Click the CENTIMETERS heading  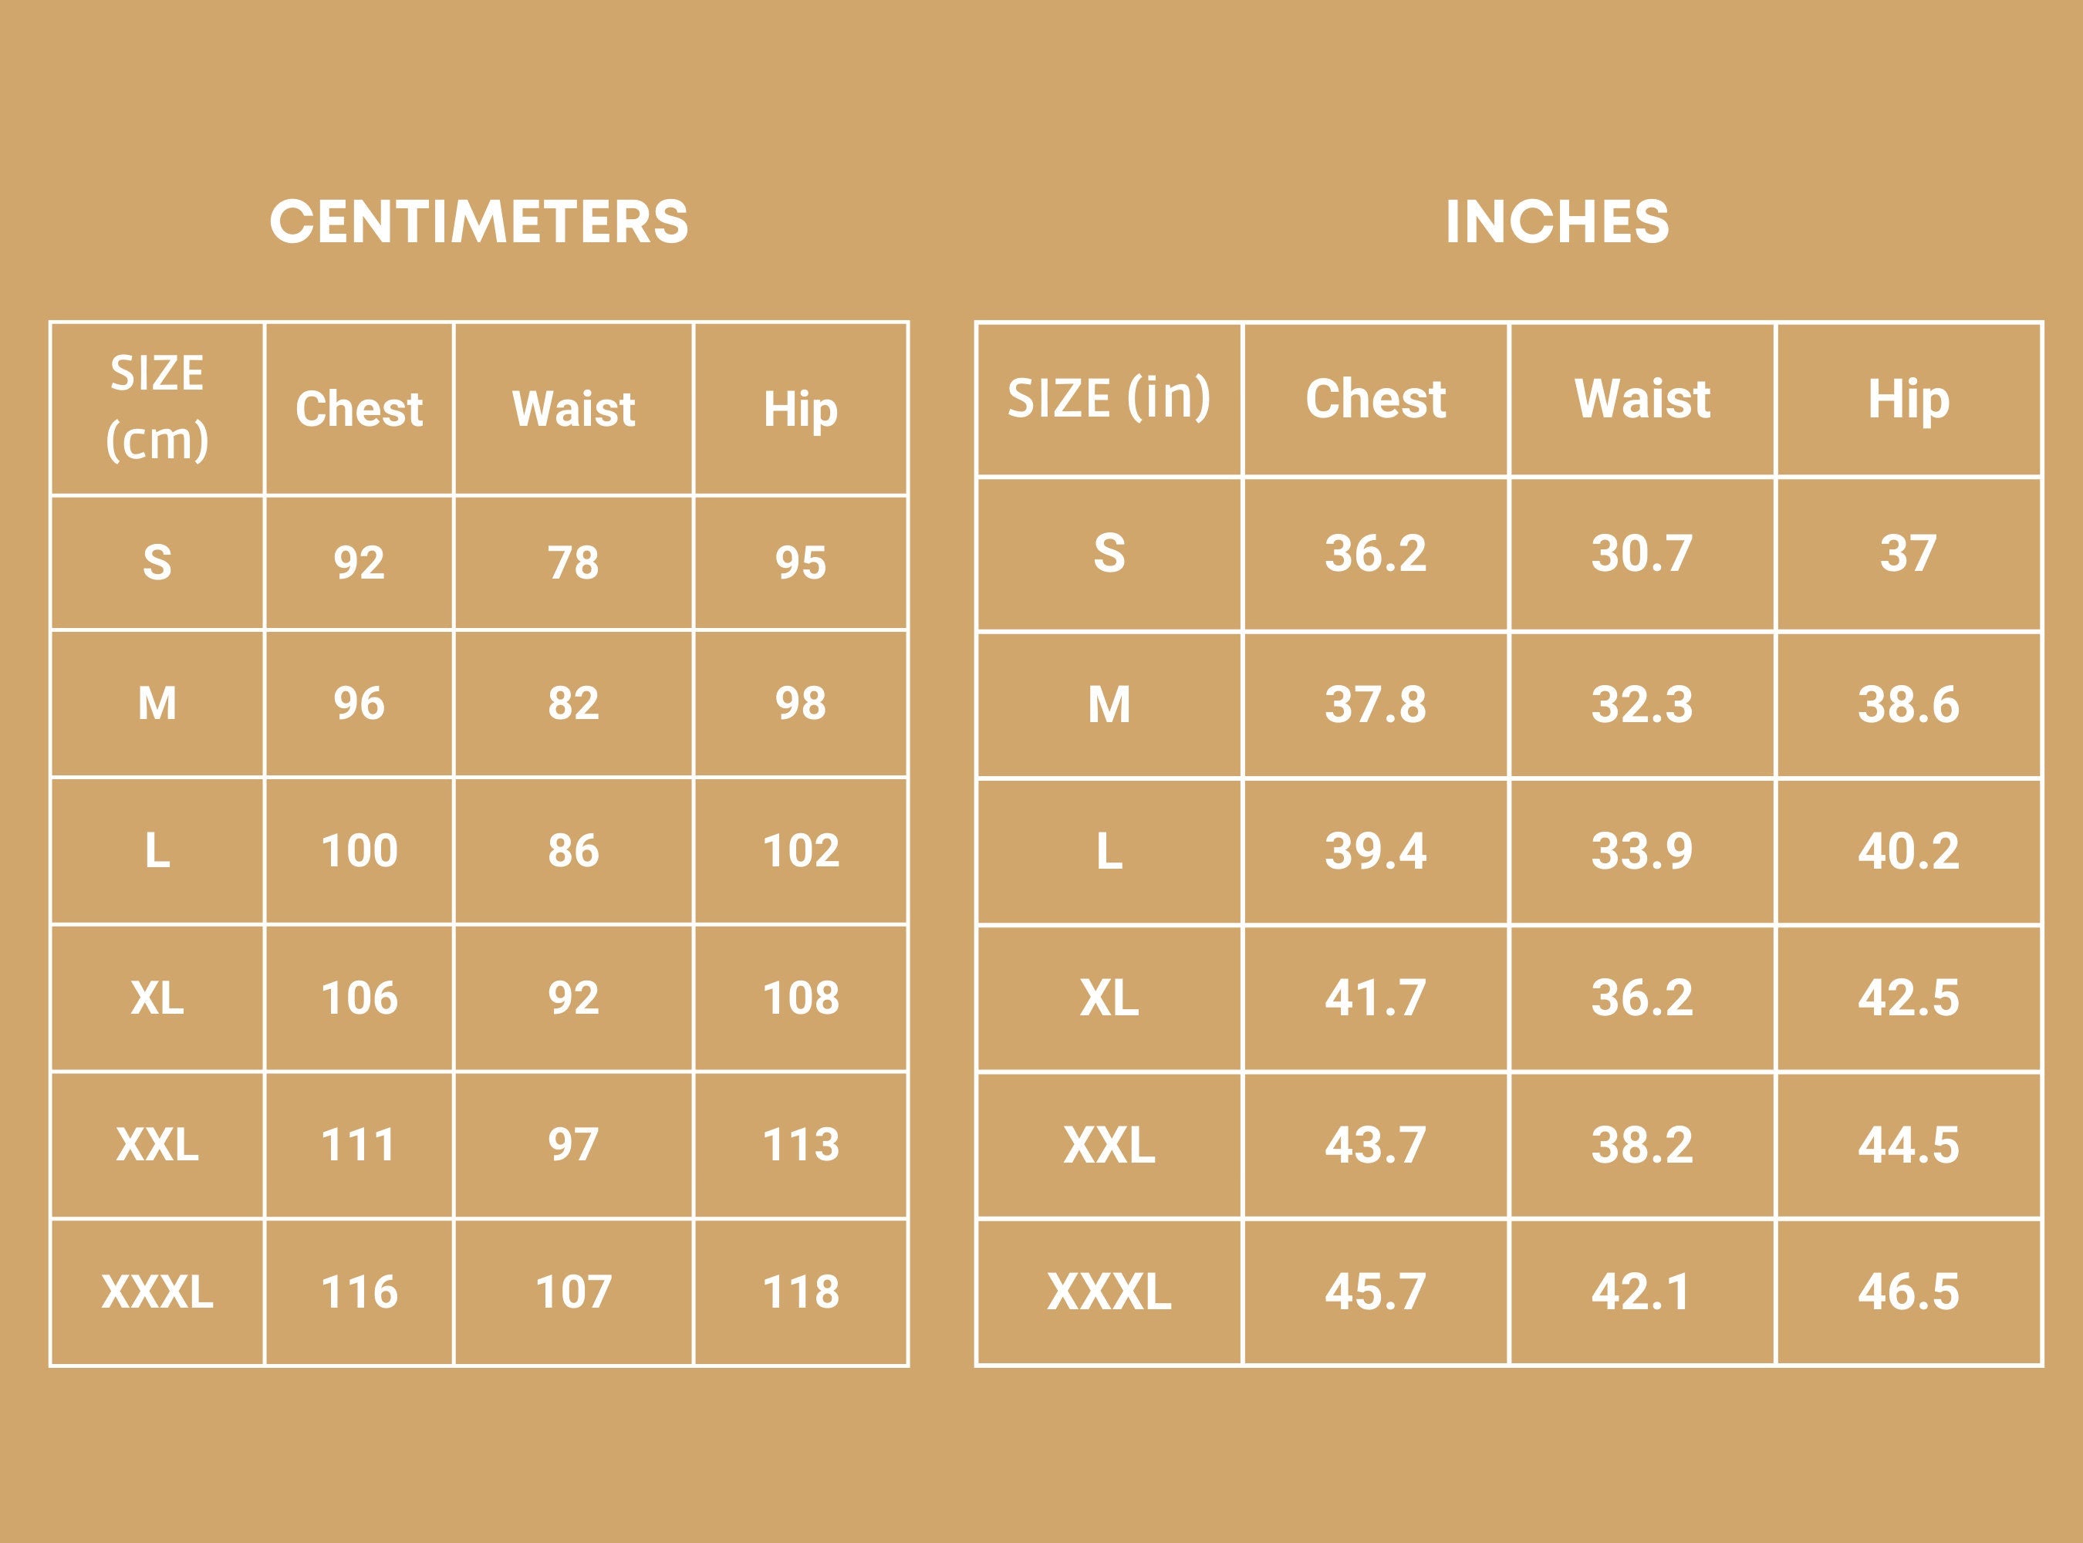click(x=478, y=222)
